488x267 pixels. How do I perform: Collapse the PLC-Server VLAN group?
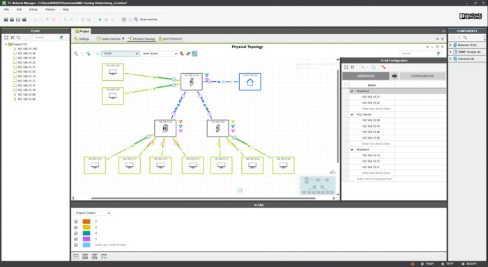coord(352,114)
